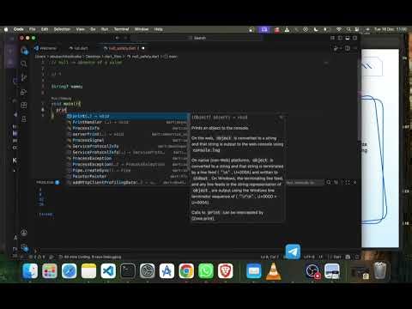Choose the ProcessSignal suggestion
Viewport: 412px width, 309px height.
click(x=127, y=140)
